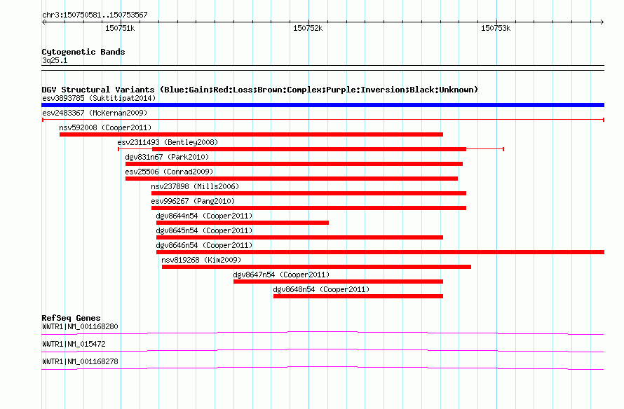The height and width of the screenshot is (409, 624).
Task: Open WWTR1|NM_001168278 gene label
Action: (80, 361)
